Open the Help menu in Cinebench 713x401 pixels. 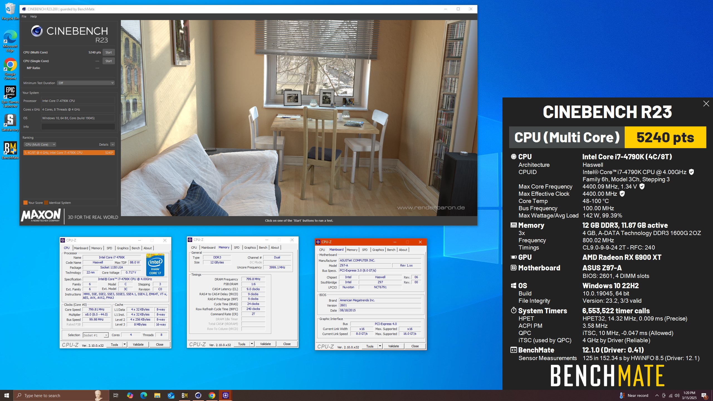pos(33,16)
